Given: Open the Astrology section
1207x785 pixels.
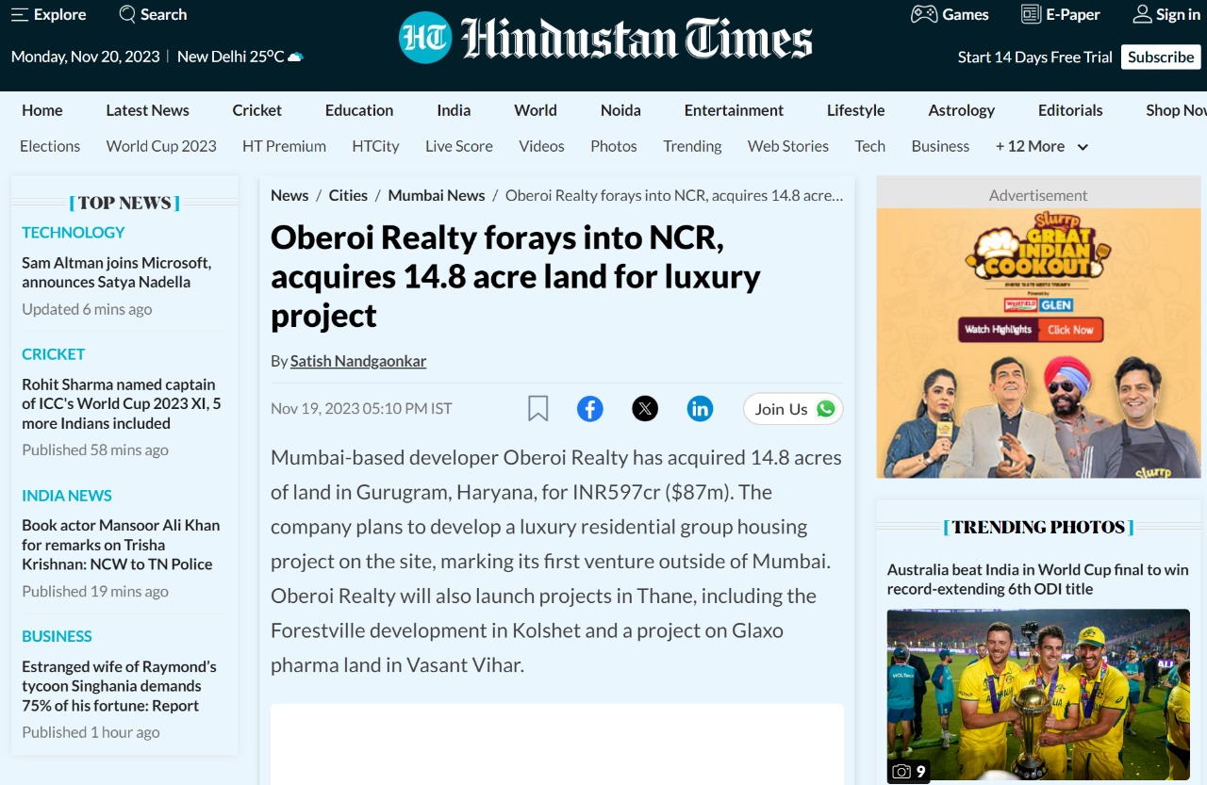Looking at the screenshot, I should (x=962, y=110).
